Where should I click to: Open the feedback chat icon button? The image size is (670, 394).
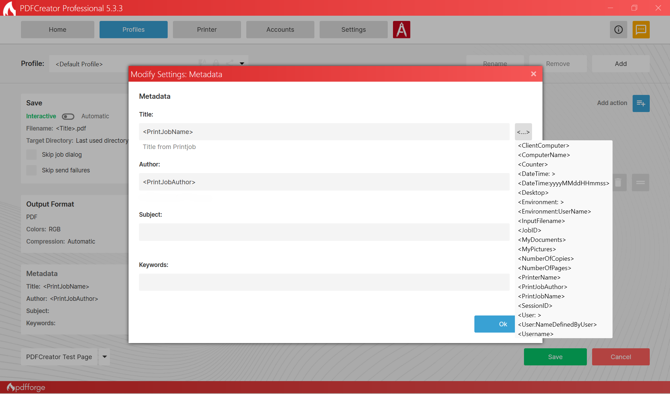tap(641, 30)
